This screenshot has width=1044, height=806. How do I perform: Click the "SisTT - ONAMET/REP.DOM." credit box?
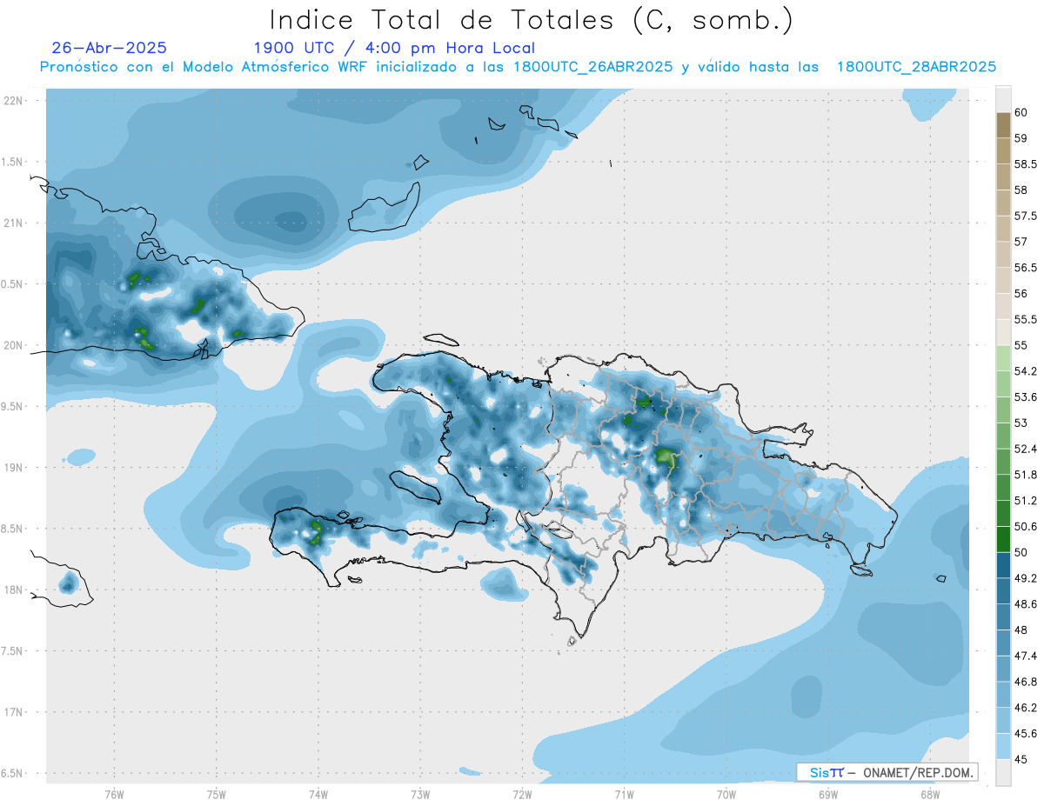(887, 772)
